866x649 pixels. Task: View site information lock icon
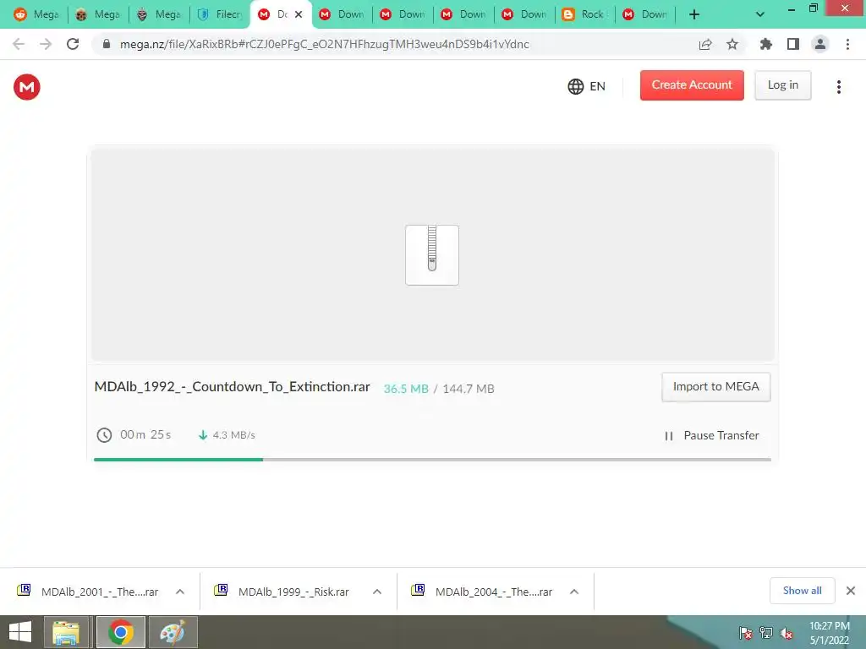tap(107, 44)
